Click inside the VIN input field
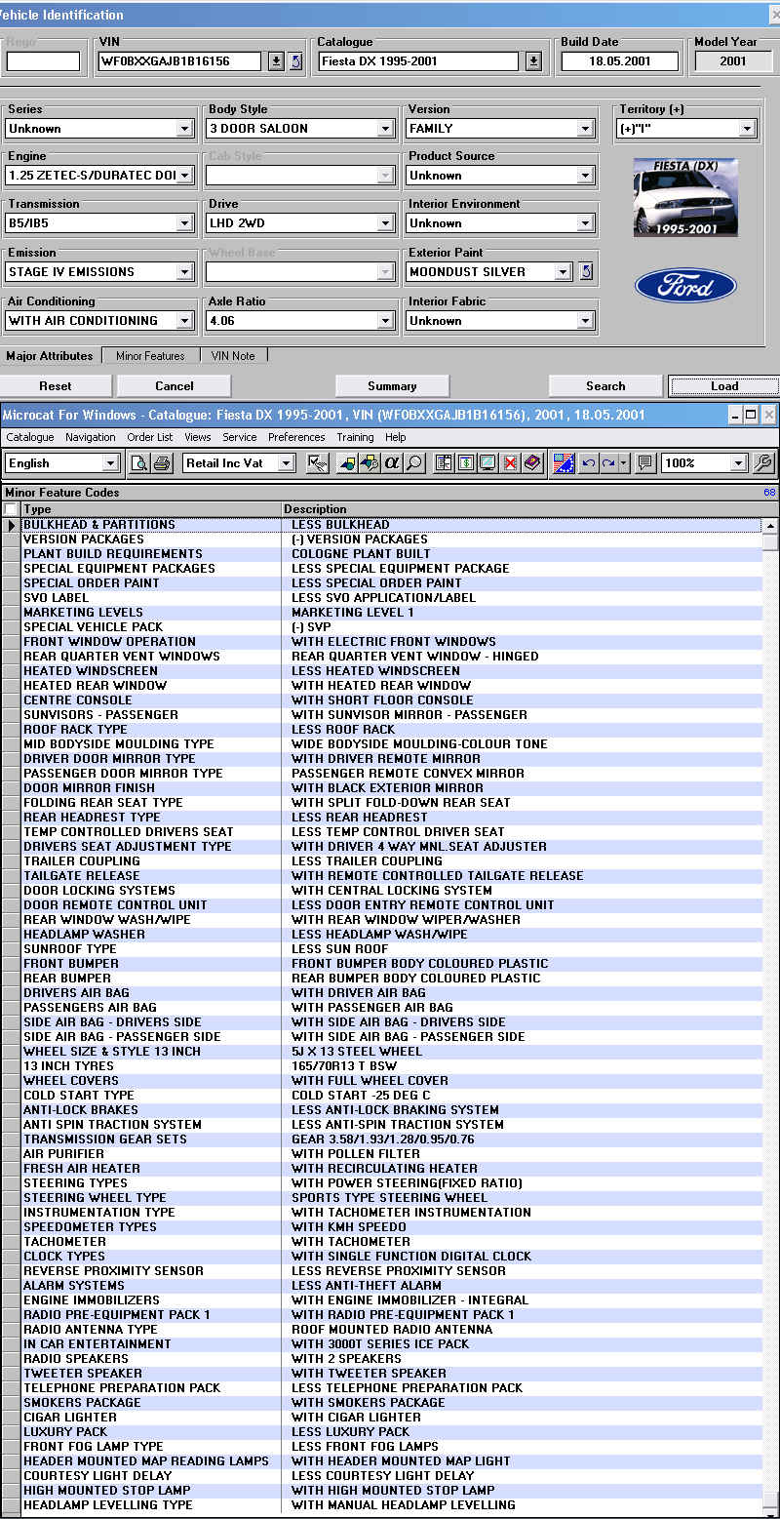This screenshot has height=1519, width=780. click(x=179, y=61)
